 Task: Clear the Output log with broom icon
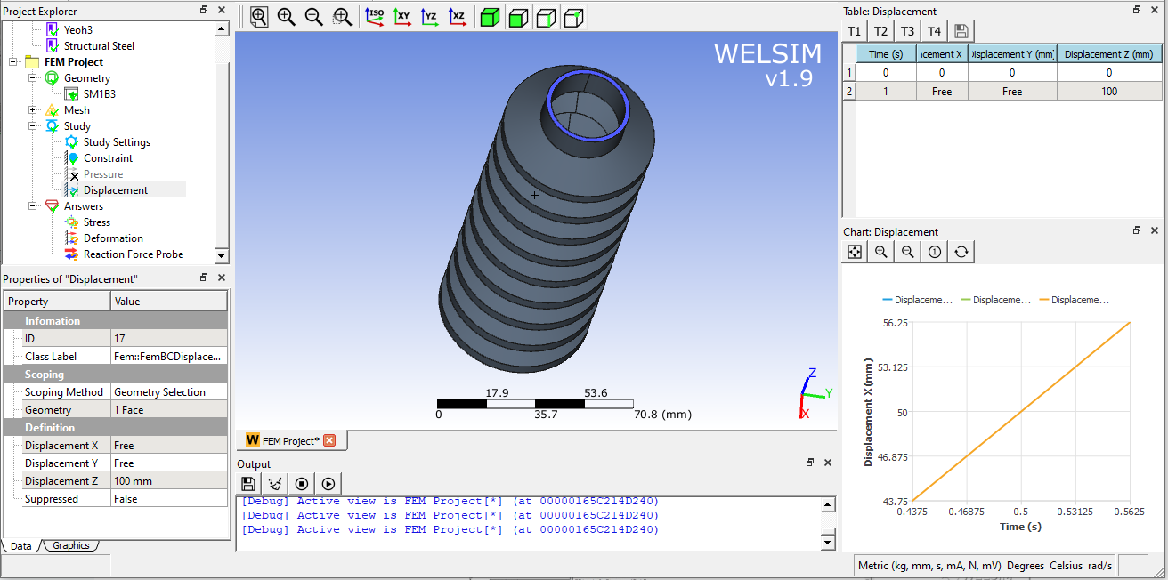(x=275, y=484)
